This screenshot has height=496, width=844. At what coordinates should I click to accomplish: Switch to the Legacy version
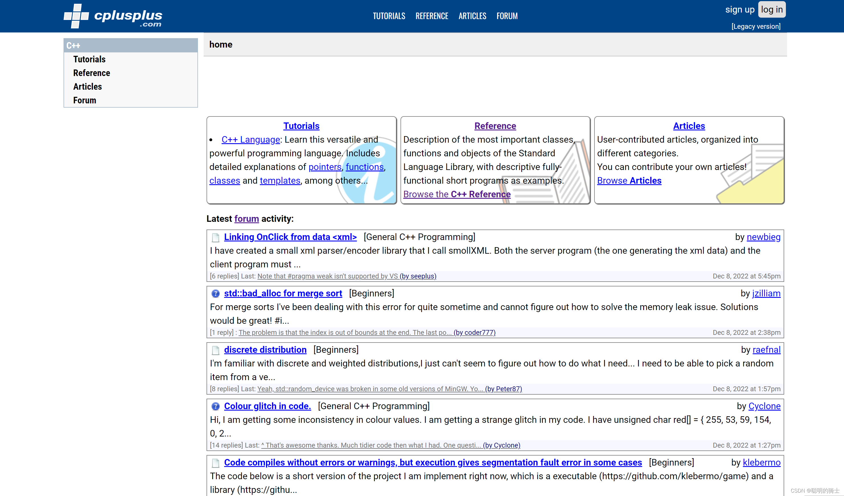(x=756, y=26)
